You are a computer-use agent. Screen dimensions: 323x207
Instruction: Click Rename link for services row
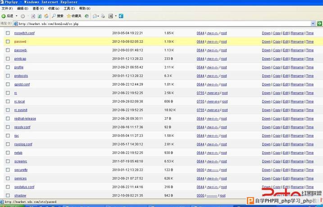pos(297,179)
